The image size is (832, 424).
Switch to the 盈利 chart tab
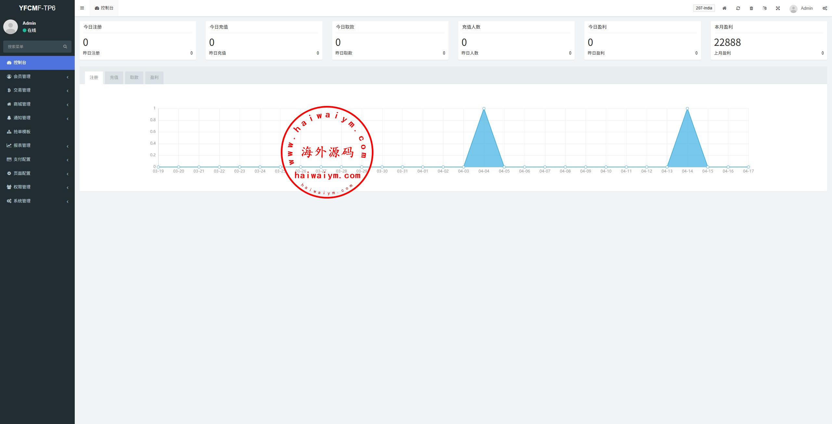(154, 78)
